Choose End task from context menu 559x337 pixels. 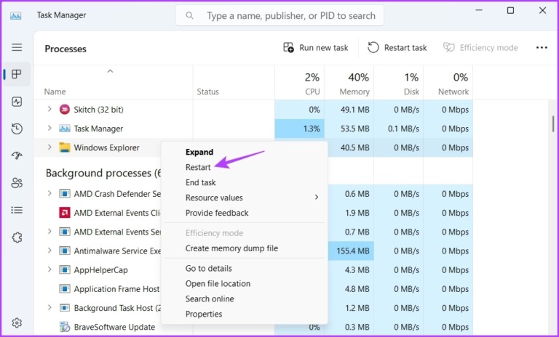tap(200, 182)
